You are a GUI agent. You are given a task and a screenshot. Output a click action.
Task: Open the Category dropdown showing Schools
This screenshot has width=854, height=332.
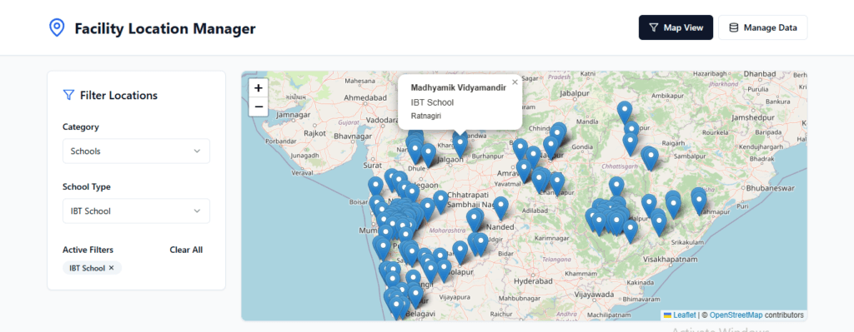point(136,151)
